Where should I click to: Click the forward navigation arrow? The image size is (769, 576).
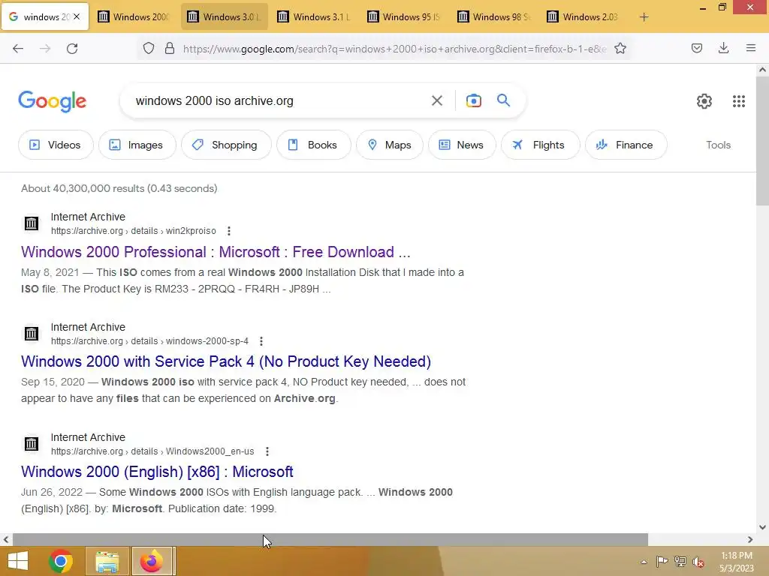pyautogui.click(x=45, y=49)
